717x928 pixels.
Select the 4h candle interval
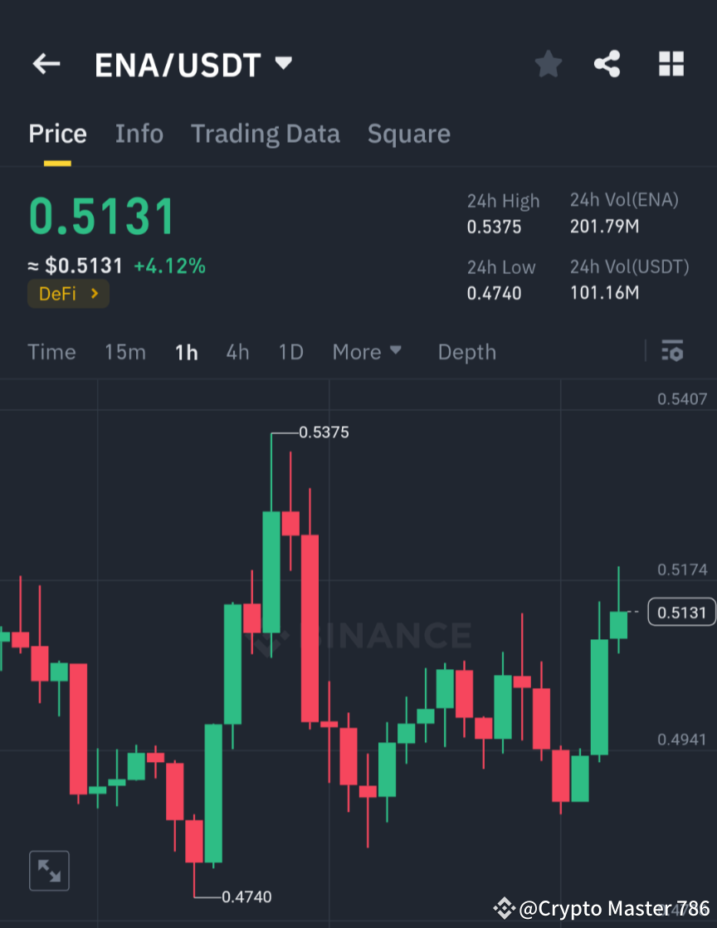coord(237,352)
